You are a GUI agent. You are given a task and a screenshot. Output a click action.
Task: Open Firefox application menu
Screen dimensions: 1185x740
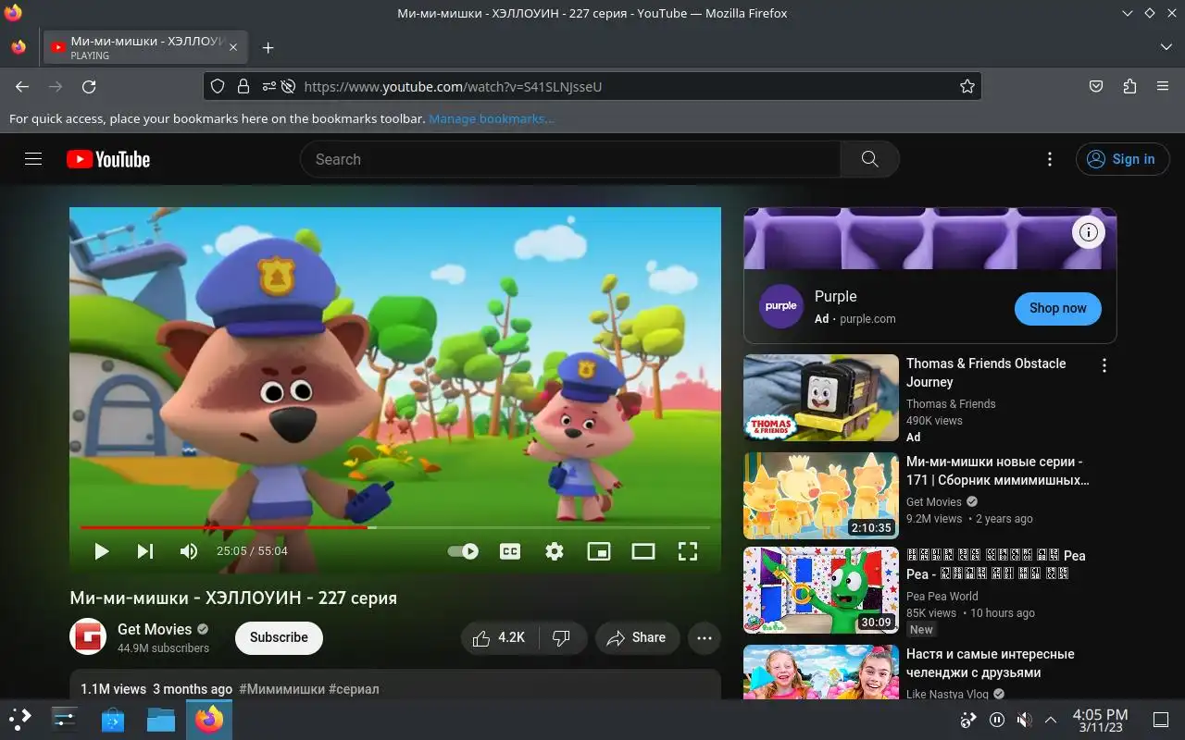pos(1163,86)
